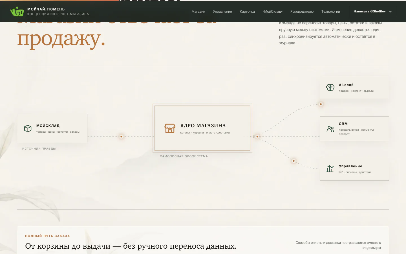Click the text KPI · сигналы · действия

point(355,172)
